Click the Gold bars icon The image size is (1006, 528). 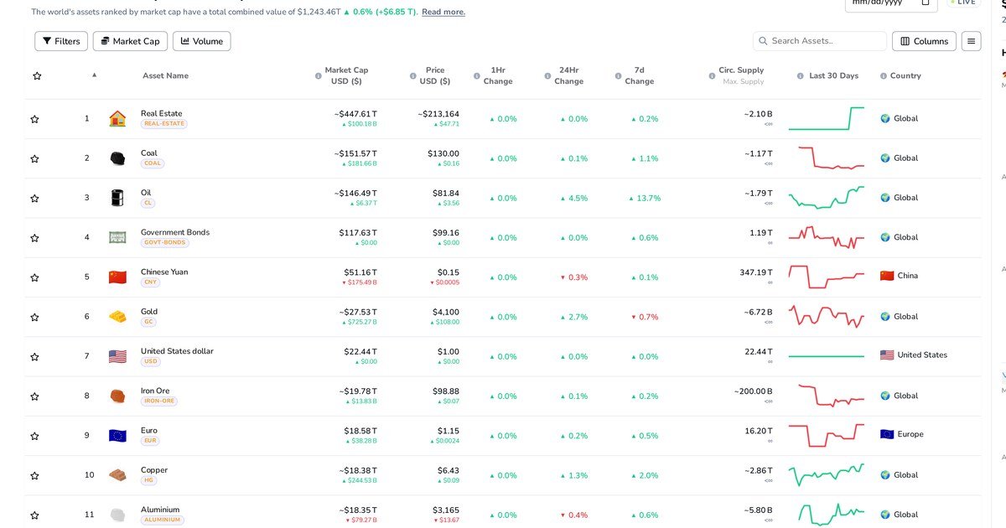[x=117, y=317]
